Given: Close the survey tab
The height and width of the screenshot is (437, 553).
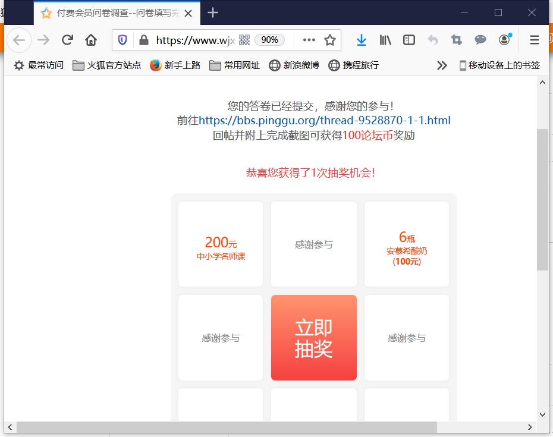Looking at the screenshot, I should click(x=188, y=14).
